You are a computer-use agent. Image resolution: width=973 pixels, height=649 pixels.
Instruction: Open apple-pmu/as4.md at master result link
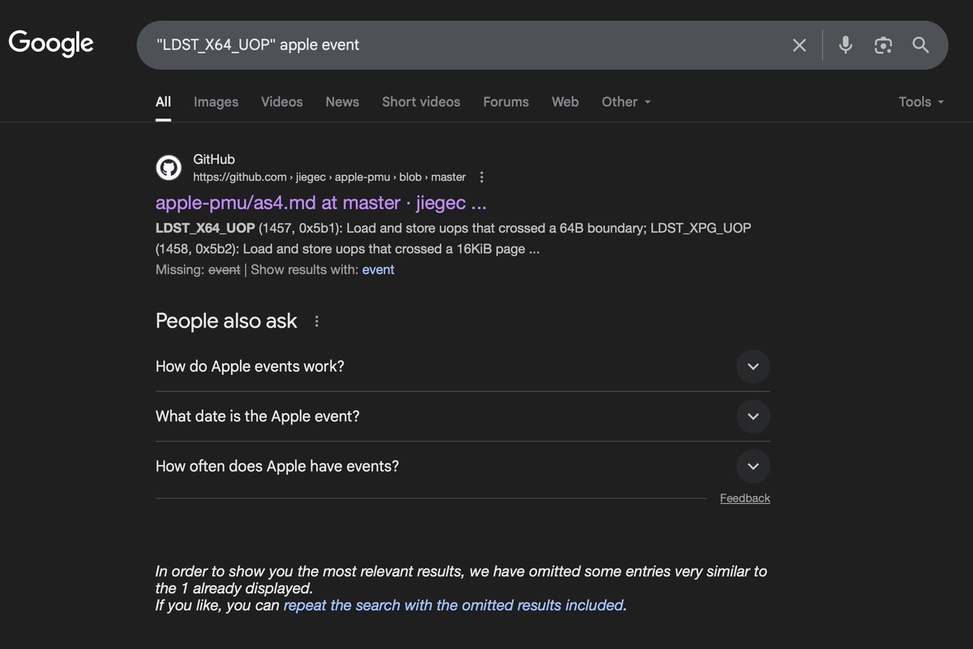[x=321, y=203]
